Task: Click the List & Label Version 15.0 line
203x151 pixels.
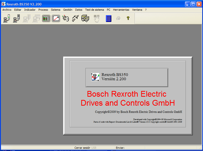Action: 138,122
